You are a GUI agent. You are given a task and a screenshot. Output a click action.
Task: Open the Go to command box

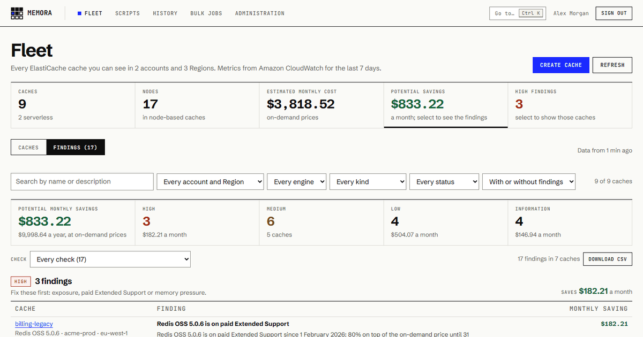(517, 13)
